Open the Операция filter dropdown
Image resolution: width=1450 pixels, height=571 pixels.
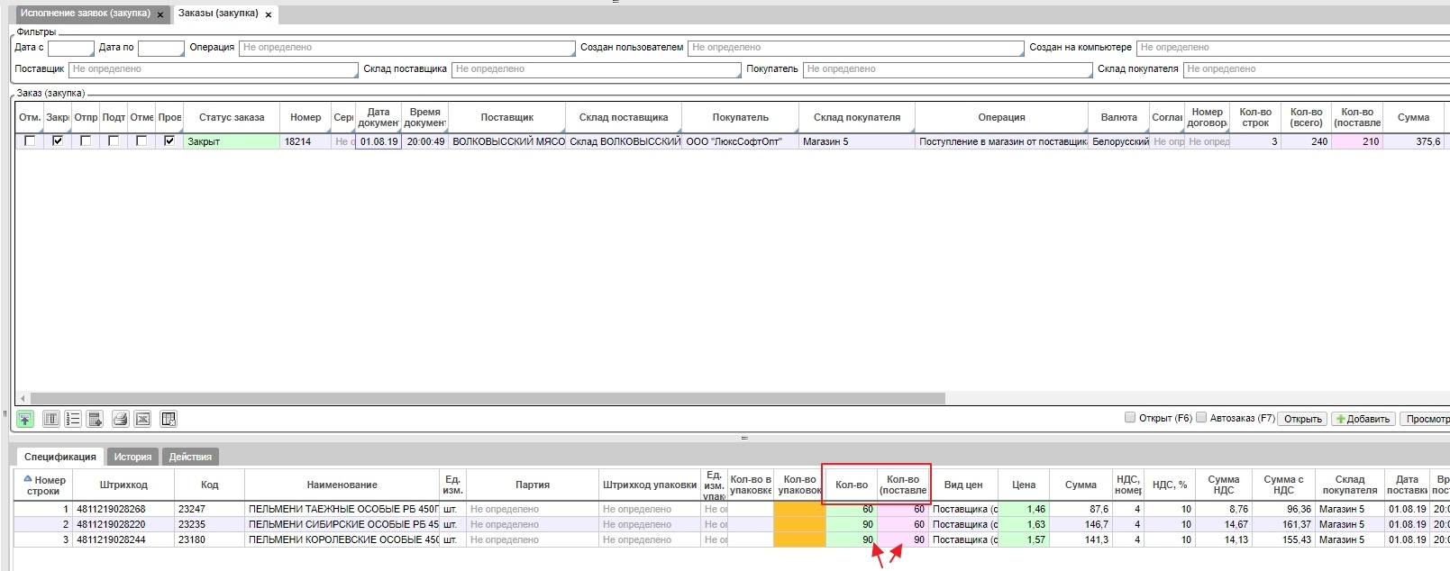point(406,48)
